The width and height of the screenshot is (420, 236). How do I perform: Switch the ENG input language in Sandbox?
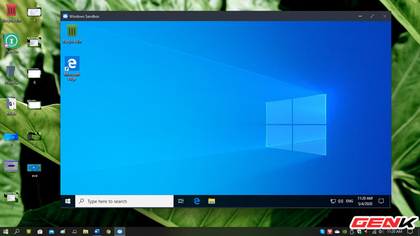[349, 201]
